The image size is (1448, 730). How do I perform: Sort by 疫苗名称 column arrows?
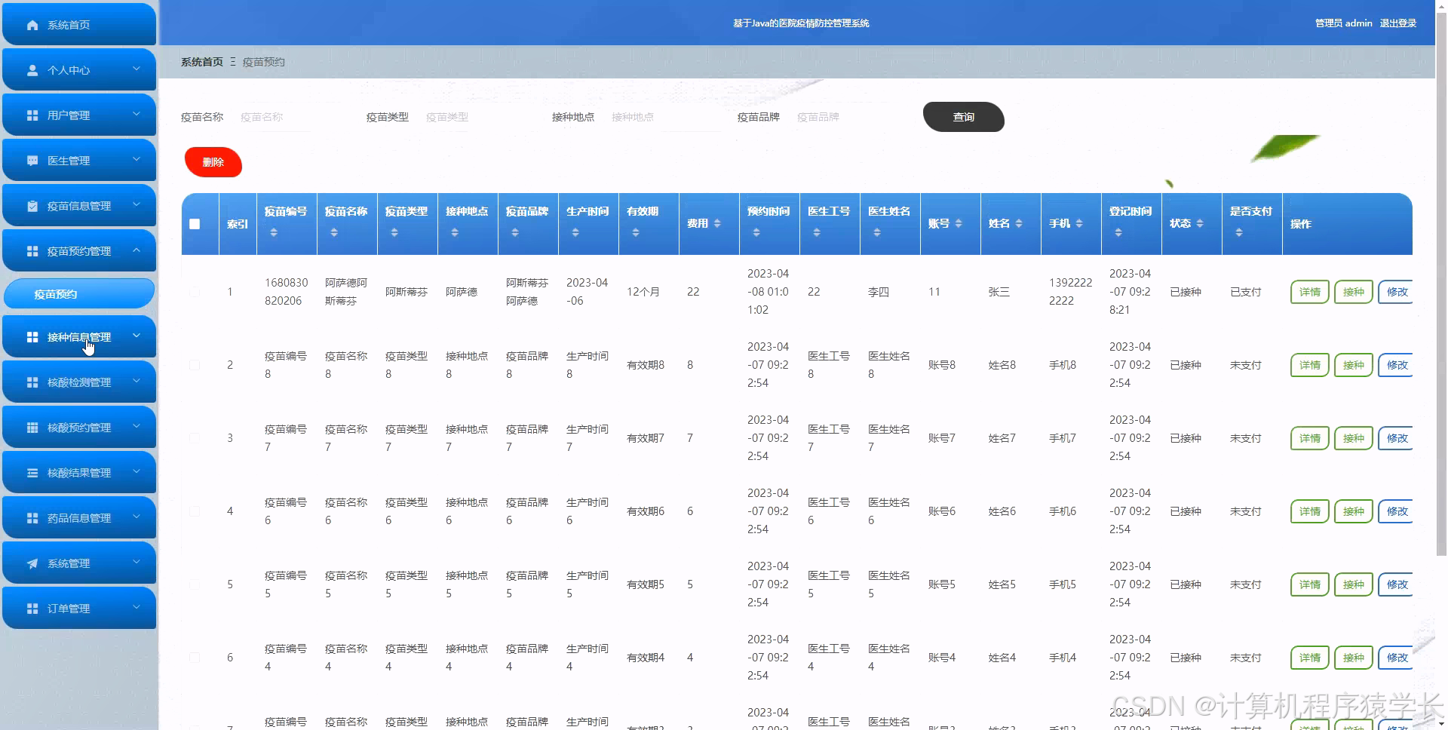(334, 233)
